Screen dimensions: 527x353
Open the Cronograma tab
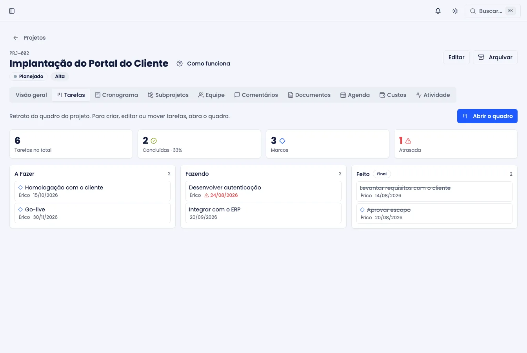coord(116,95)
